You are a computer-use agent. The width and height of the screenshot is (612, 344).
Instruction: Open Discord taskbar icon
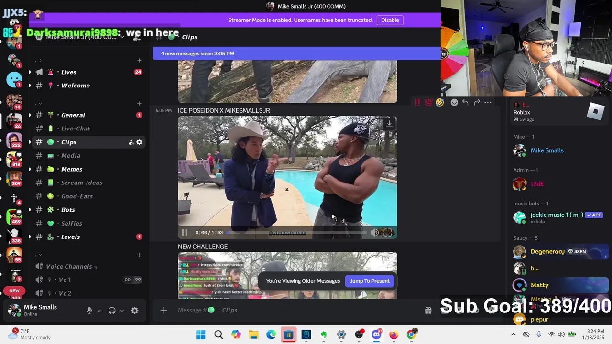376,335
